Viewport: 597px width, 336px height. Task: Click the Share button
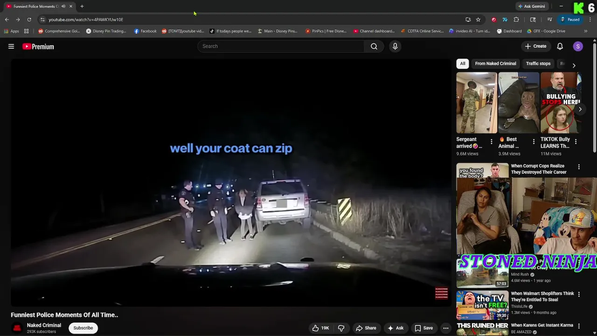coord(366,328)
